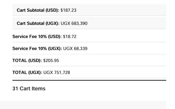
Task: Select the $187.23 subtotal amount
Action: [x=68, y=10]
